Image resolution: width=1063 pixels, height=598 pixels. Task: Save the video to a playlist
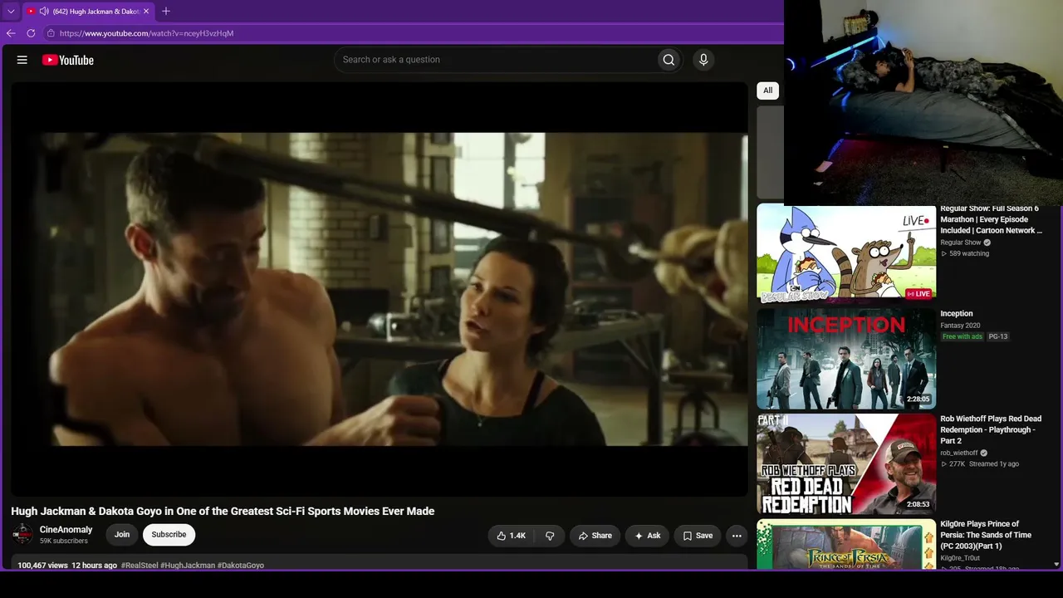tap(698, 536)
